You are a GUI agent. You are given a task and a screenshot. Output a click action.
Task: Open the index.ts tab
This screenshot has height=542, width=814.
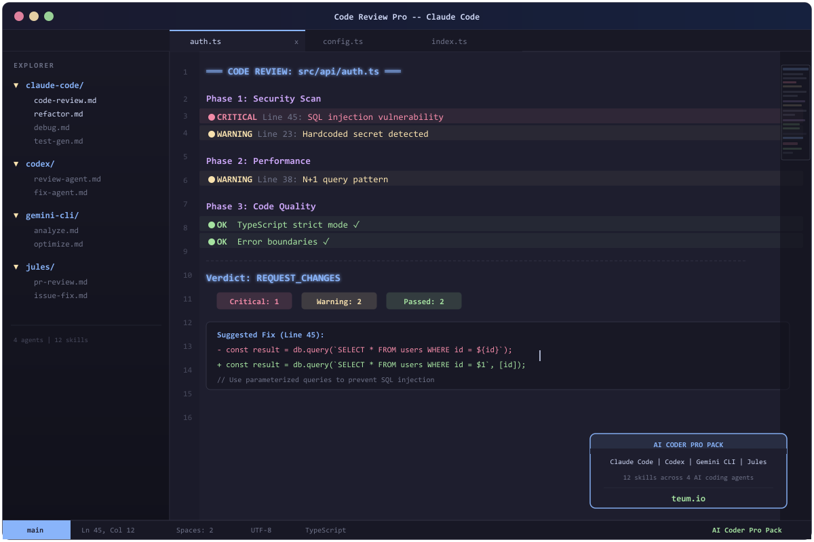(x=449, y=42)
